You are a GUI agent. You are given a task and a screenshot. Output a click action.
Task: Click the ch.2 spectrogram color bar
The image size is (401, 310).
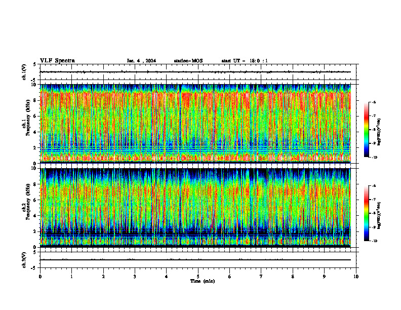tap(366, 213)
